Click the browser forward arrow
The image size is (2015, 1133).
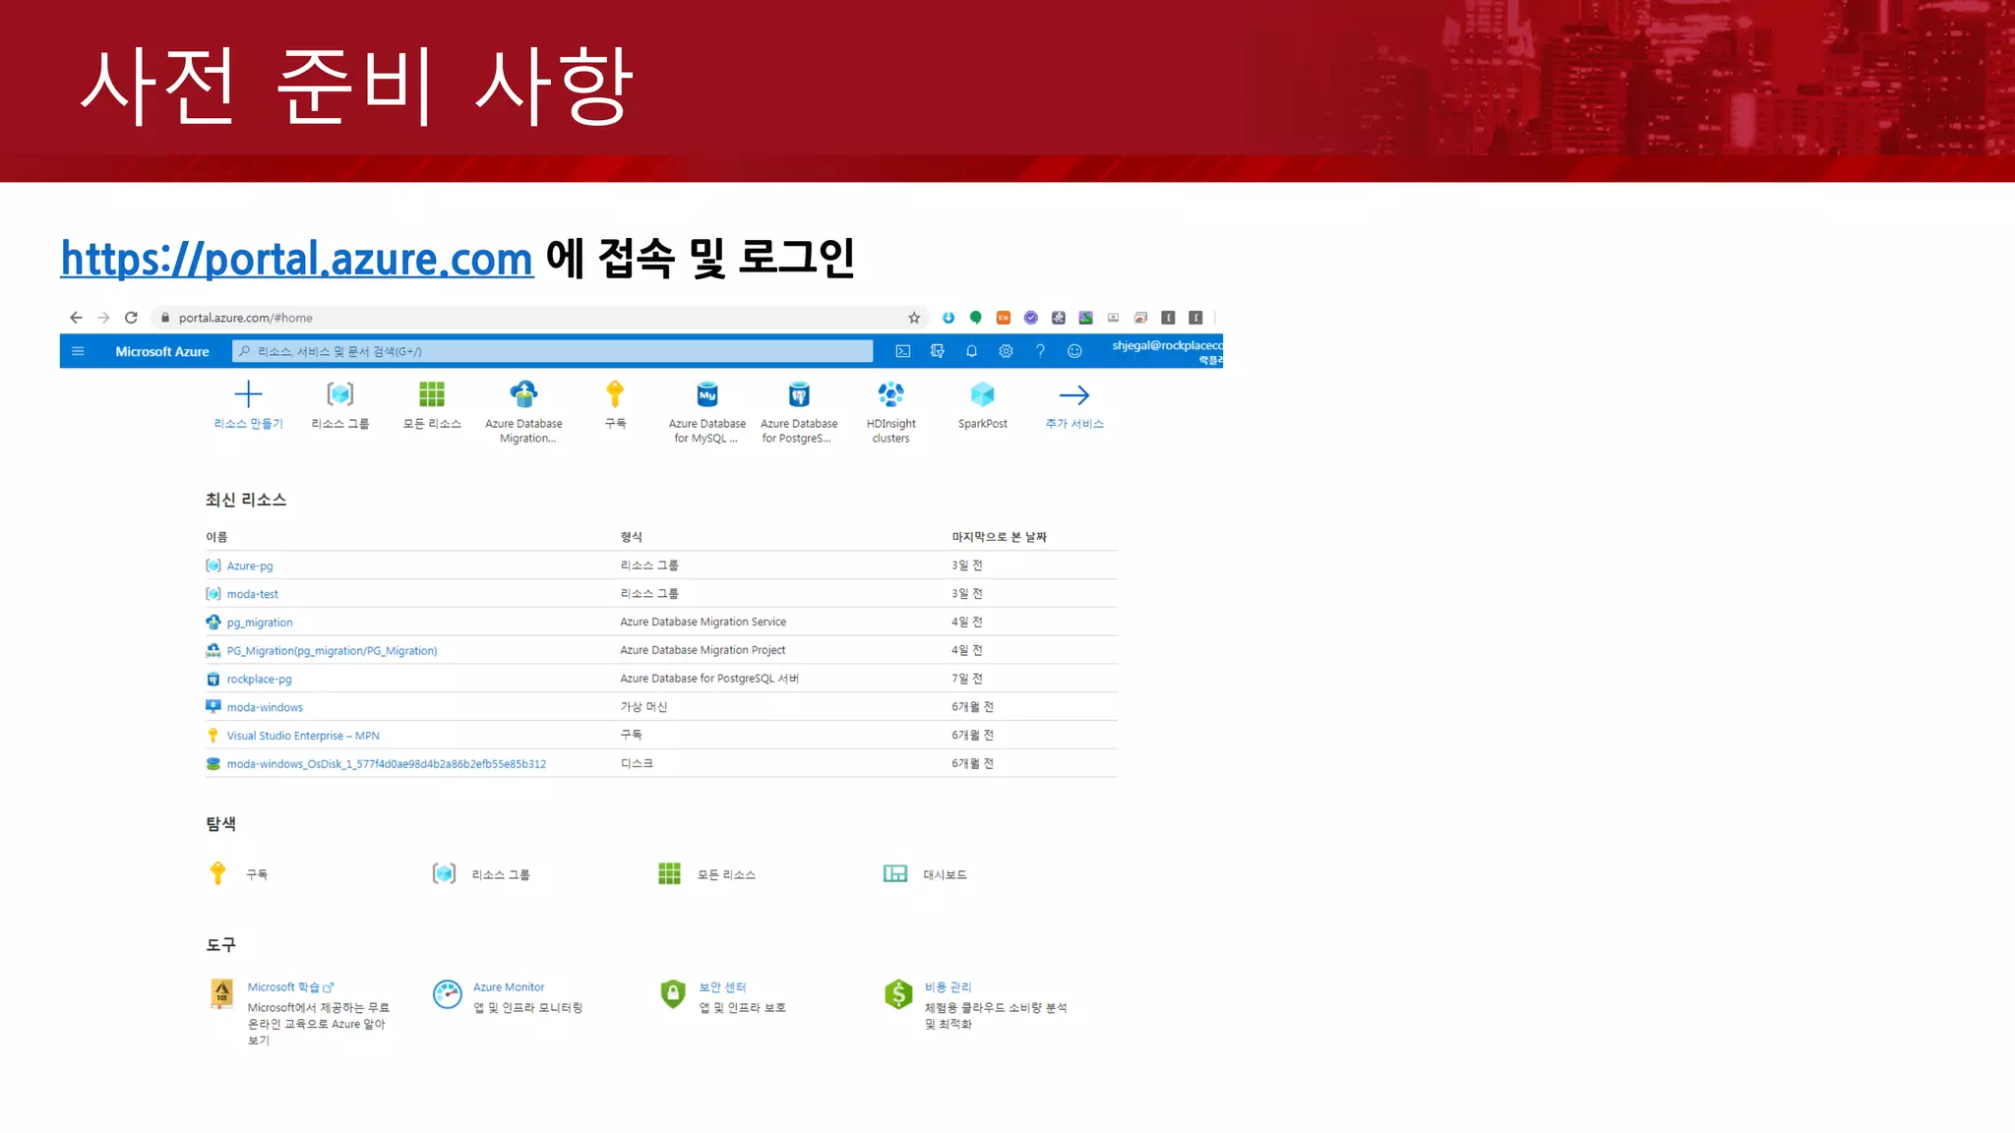103,318
